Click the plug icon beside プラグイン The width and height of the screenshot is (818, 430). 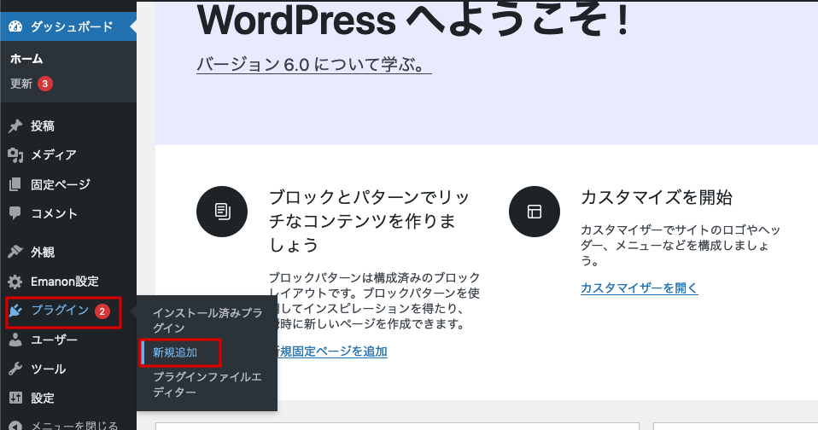click(x=15, y=311)
